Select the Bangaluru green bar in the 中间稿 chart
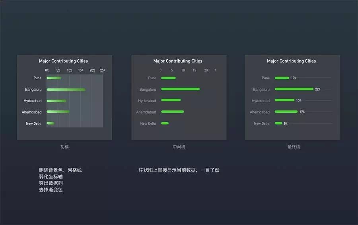358x225 pixels. (180, 89)
